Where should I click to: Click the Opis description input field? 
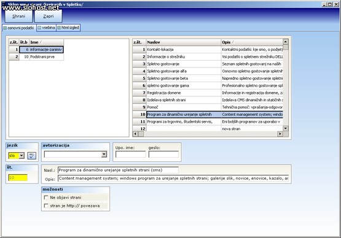(173, 178)
